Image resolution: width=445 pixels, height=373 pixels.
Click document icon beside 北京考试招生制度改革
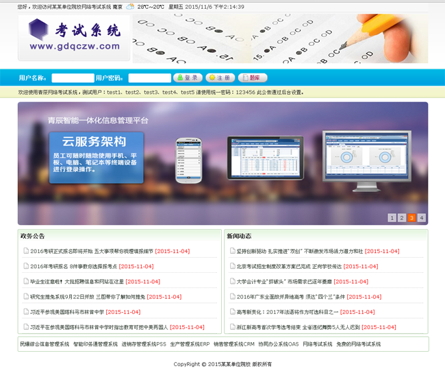[233, 266]
